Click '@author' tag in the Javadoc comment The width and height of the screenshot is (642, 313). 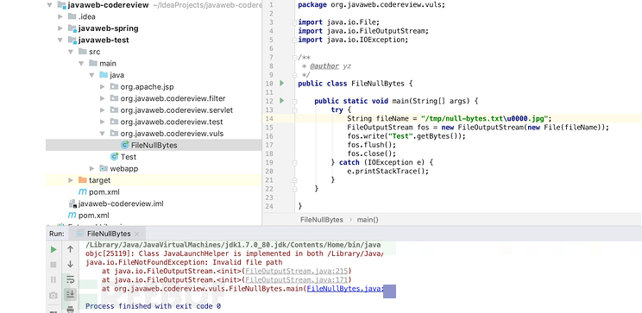pos(324,66)
